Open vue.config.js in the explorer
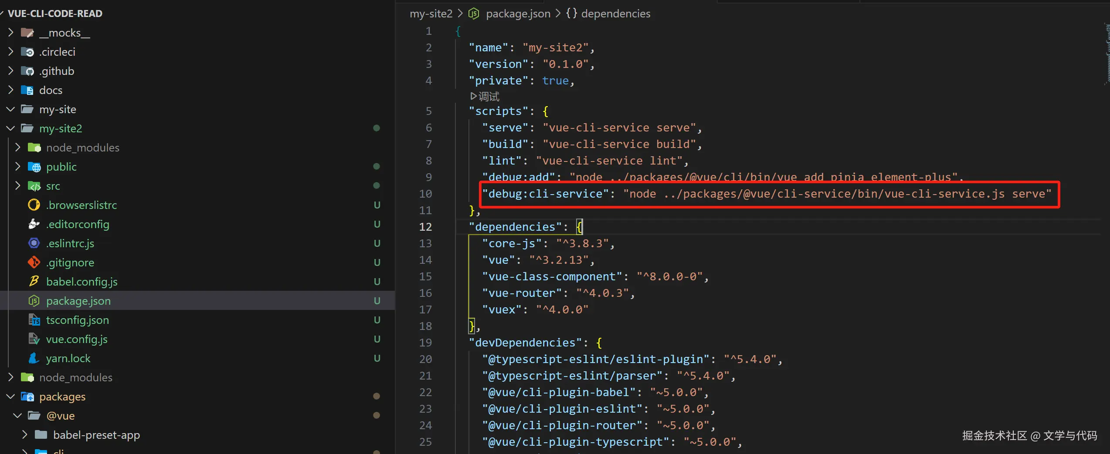 pos(77,339)
